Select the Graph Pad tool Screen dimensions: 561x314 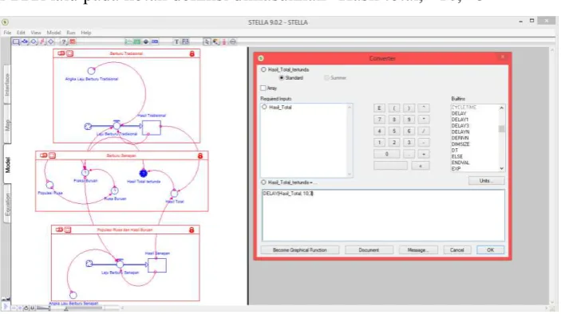(x=128, y=41)
